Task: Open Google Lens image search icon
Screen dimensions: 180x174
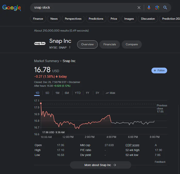Action: (x=157, y=7)
